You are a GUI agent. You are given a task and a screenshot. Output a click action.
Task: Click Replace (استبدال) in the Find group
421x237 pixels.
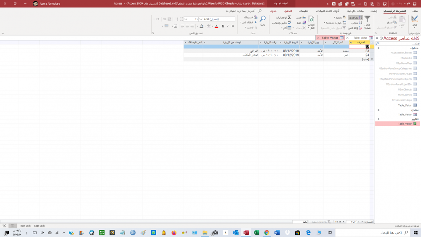(250, 17)
